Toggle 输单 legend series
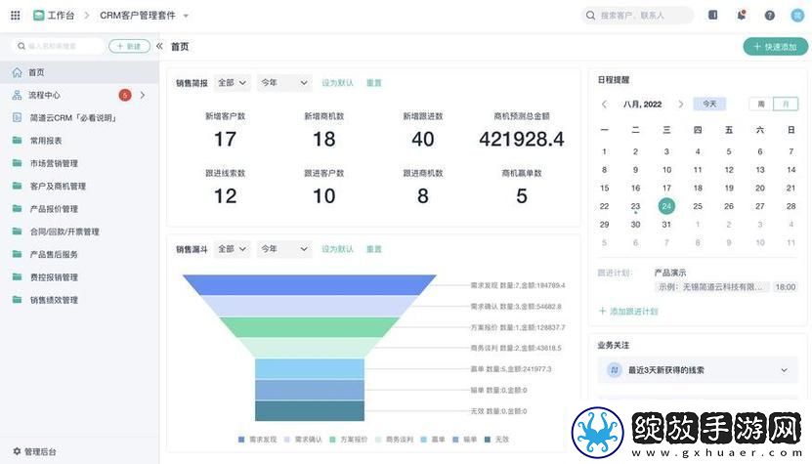The height and width of the screenshot is (464, 812). click(x=464, y=440)
